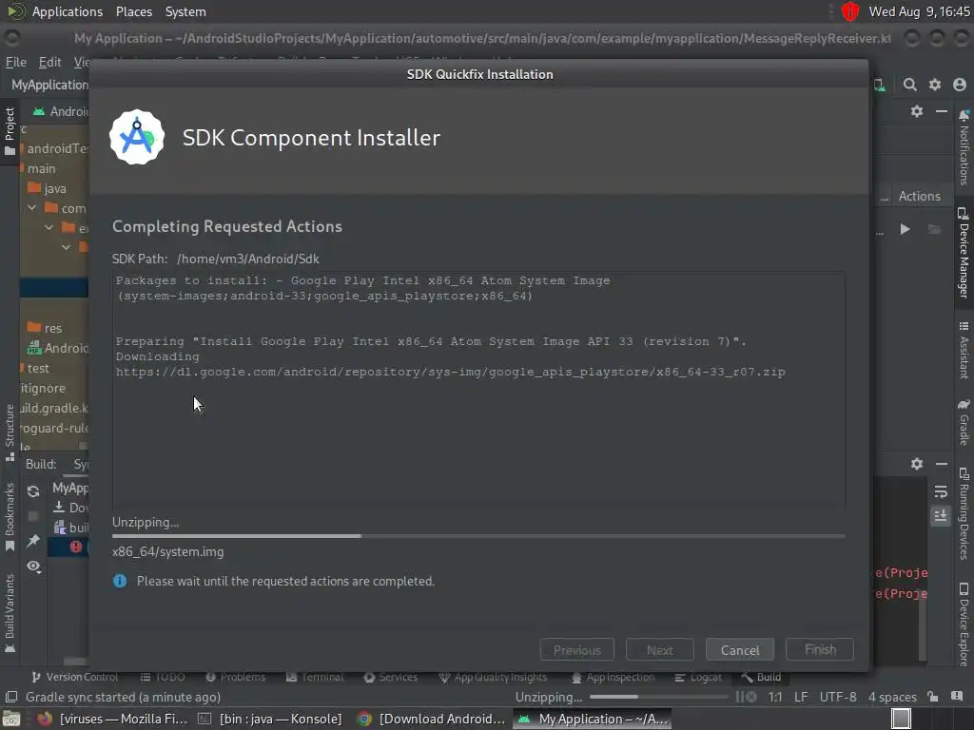Select the java folder in project tree
Image resolution: width=974 pixels, height=730 pixels.
48,188
